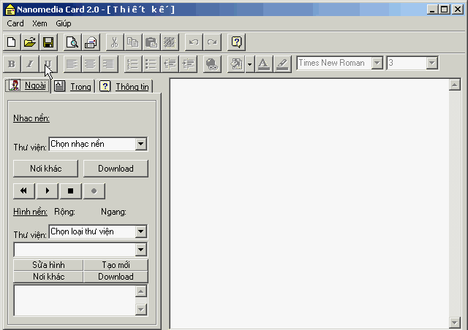Click the record button with the circle
Image resolution: width=468 pixels, height=330 pixels.
tap(94, 191)
